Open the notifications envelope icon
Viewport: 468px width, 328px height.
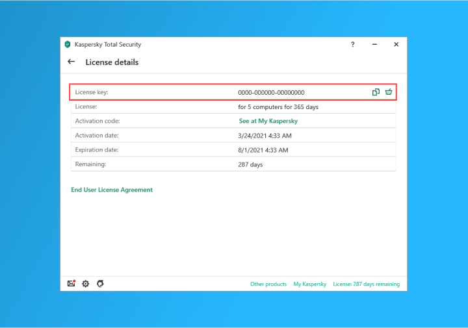pyautogui.click(x=71, y=284)
